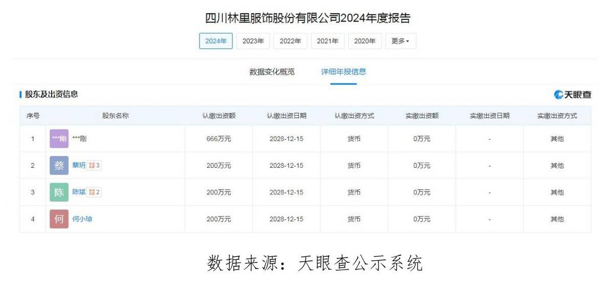Open the relation badge showing 3
The width and height of the screenshot is (614, 288).
click(x=94, y=166)
